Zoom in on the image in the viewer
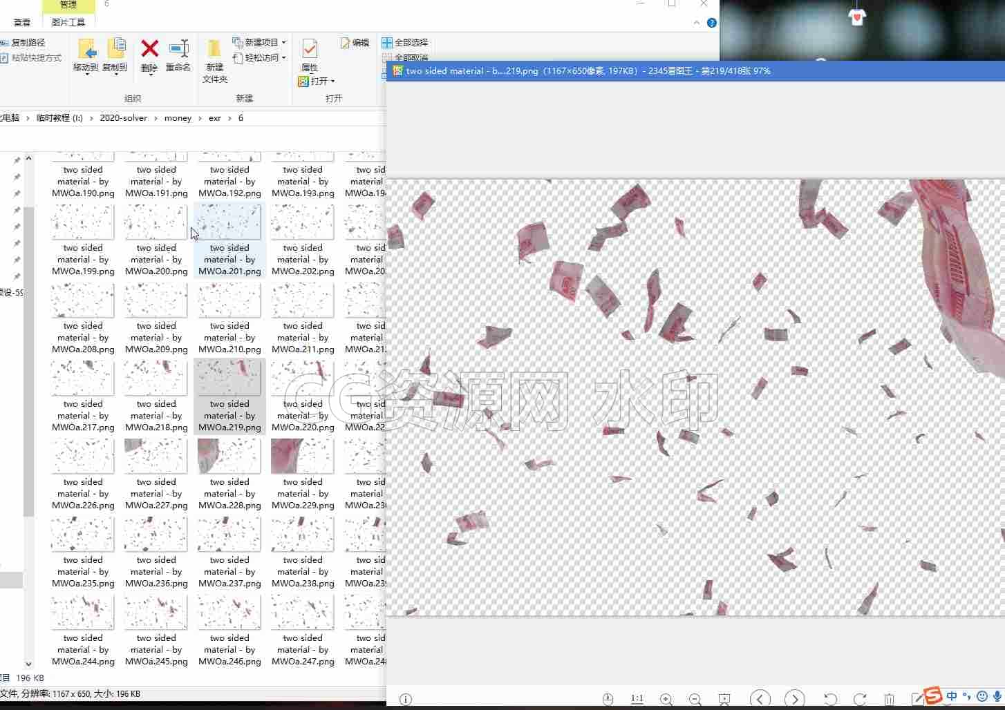 point(666,699)
